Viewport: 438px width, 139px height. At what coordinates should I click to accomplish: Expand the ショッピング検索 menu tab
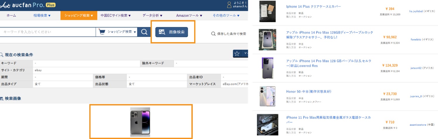(79, 15)
